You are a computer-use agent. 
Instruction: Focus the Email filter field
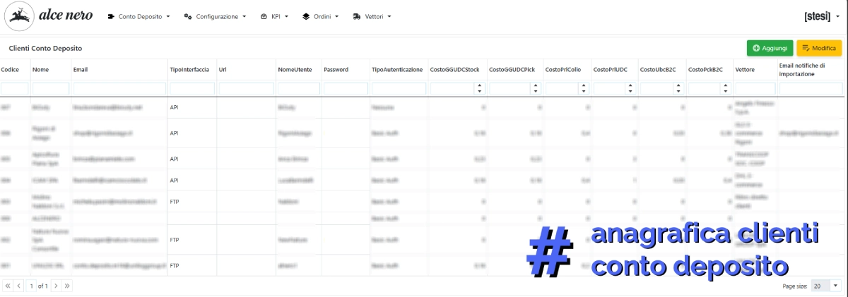click(x=119, y=89)
